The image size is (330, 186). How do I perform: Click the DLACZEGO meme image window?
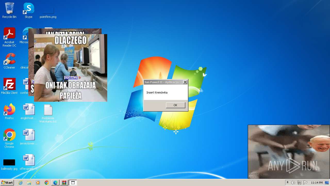71,68
